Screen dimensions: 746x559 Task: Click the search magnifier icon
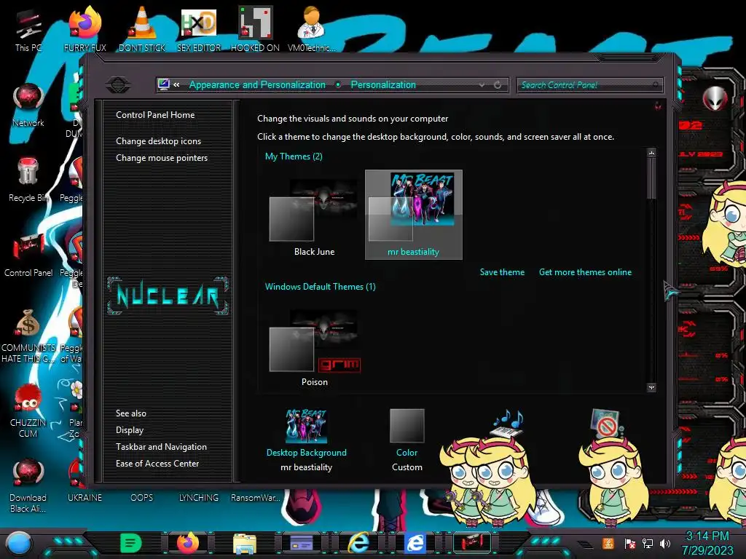(x=656, y=85)
